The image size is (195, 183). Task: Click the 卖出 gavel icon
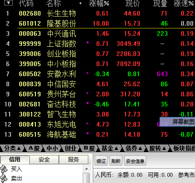pyautogui.click(x=4, y=178)
